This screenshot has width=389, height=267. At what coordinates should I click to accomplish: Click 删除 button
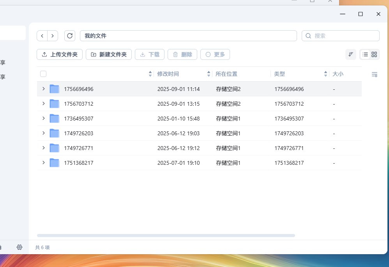[x=182, y=54]
